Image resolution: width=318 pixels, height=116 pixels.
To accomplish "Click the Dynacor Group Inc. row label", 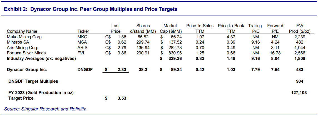I will [x=27, y=70].
